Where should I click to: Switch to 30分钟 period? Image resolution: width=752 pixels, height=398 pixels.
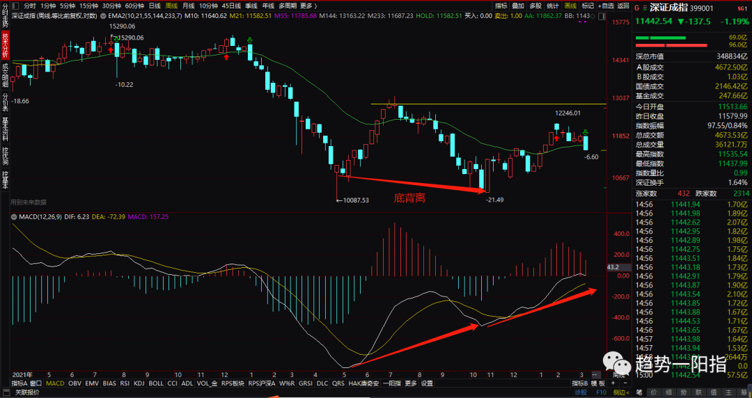pos(111,6)
